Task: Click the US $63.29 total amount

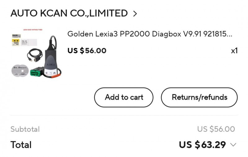Action: click(x=202, y=145)
